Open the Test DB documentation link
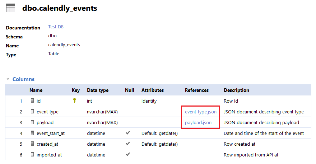This screenshot has width=316, height=164. tap(56, 27)
